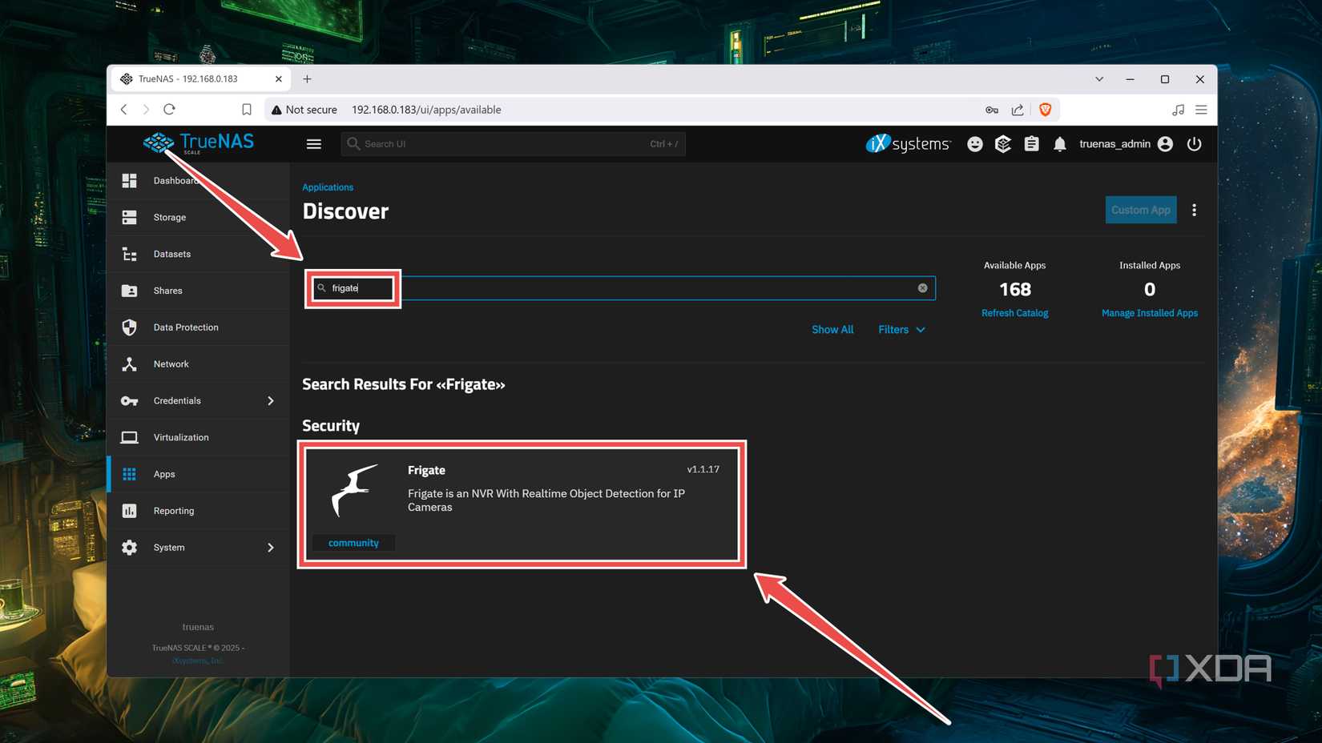1322x743 pixels.
Task: Click the Not secure site warning
Action: coord(304,110)
